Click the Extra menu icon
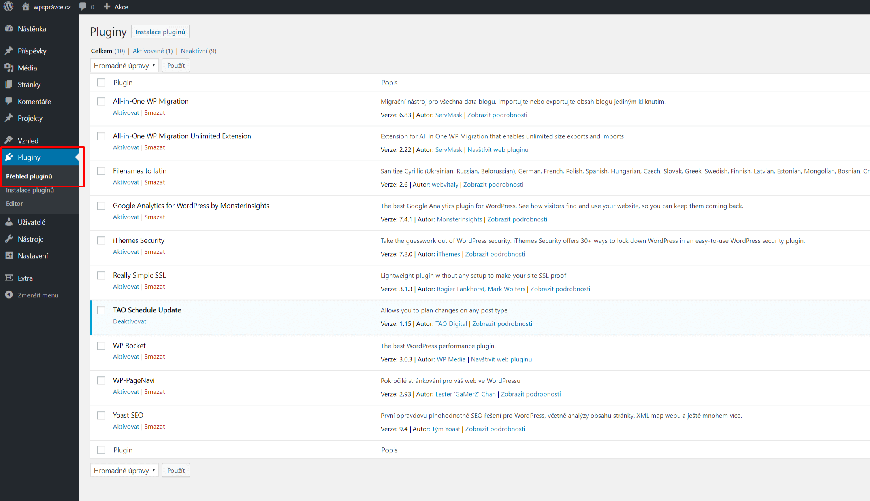 click(x=9, y=278)
